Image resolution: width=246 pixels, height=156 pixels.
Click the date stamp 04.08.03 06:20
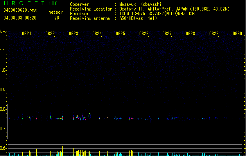pos(20,18)
